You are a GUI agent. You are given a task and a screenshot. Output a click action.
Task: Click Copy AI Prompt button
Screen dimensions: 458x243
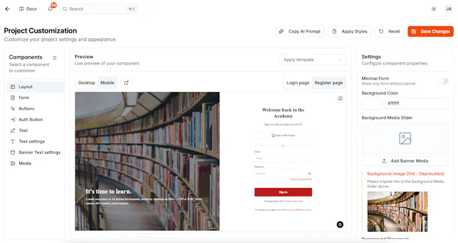[299, 32]
